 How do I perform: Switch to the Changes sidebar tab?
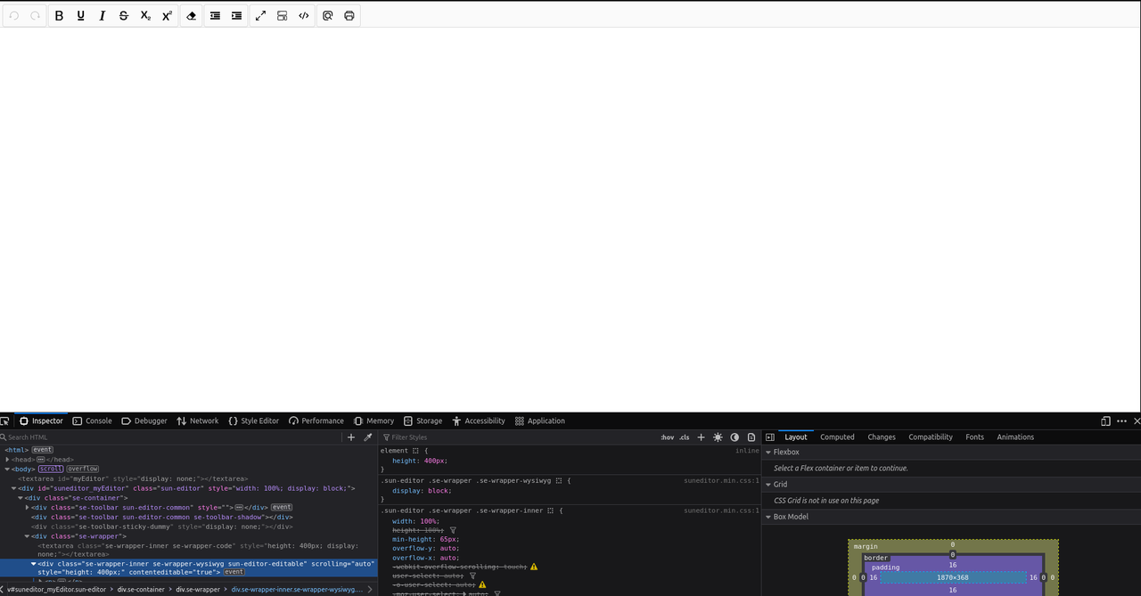(882, 437)
